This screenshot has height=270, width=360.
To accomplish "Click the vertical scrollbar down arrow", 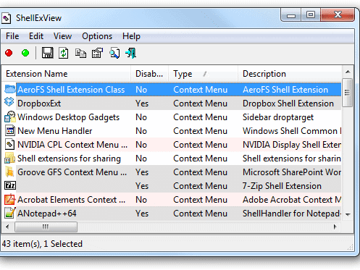I will click(x=348, y=214).
